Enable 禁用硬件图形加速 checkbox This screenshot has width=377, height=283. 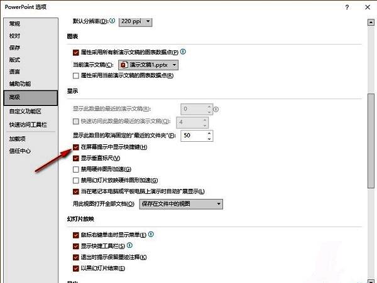click(76, 169)
